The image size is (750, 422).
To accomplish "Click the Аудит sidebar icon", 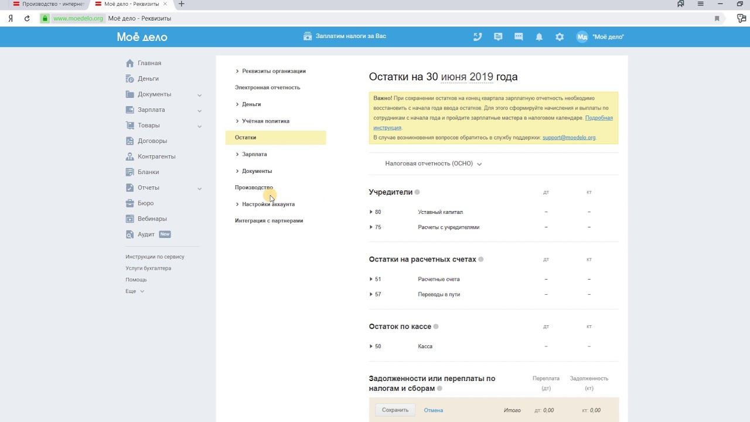I will [130, 234].
